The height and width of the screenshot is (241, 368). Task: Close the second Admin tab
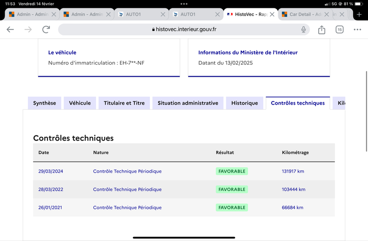[x=108, y=15]
